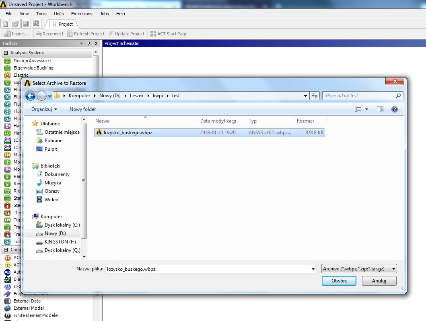Click the Przeszukaj: test search field
Viewport: 426px width, 321px height.
coord(362,96)
